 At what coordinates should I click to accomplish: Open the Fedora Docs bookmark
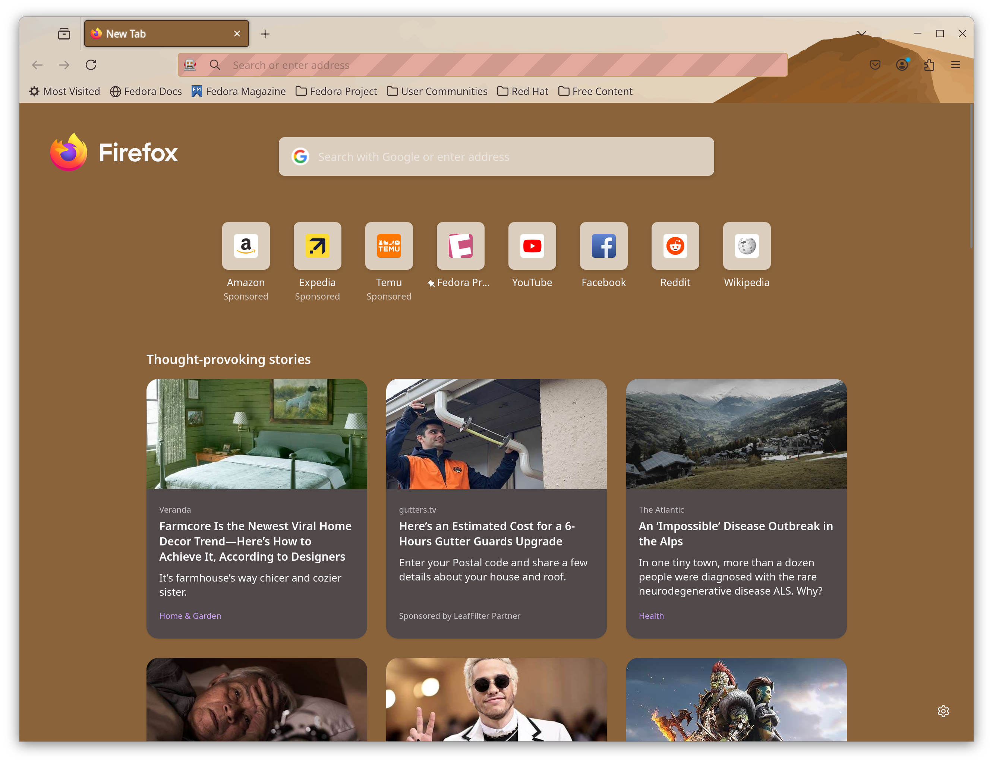click(x=146, y=91)
